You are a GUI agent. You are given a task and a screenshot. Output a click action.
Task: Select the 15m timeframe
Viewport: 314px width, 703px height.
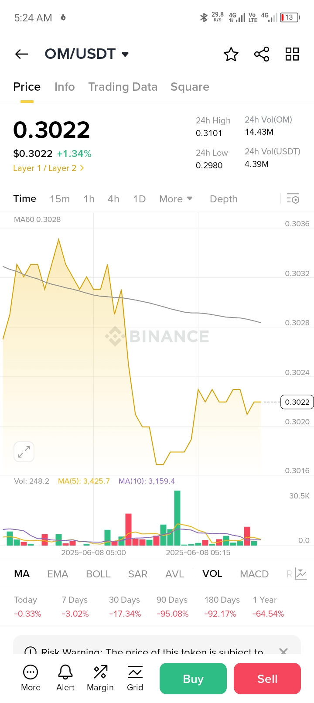[x=60, y=199]
